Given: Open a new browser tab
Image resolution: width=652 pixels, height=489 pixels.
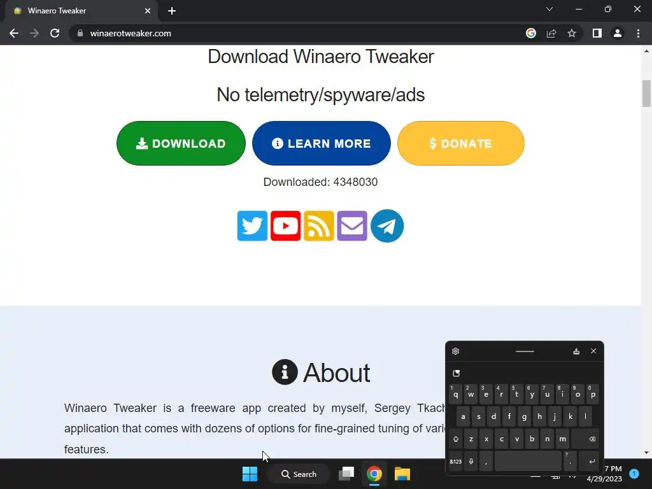Looking at the screenshot, I should click(x=172, y=11).
